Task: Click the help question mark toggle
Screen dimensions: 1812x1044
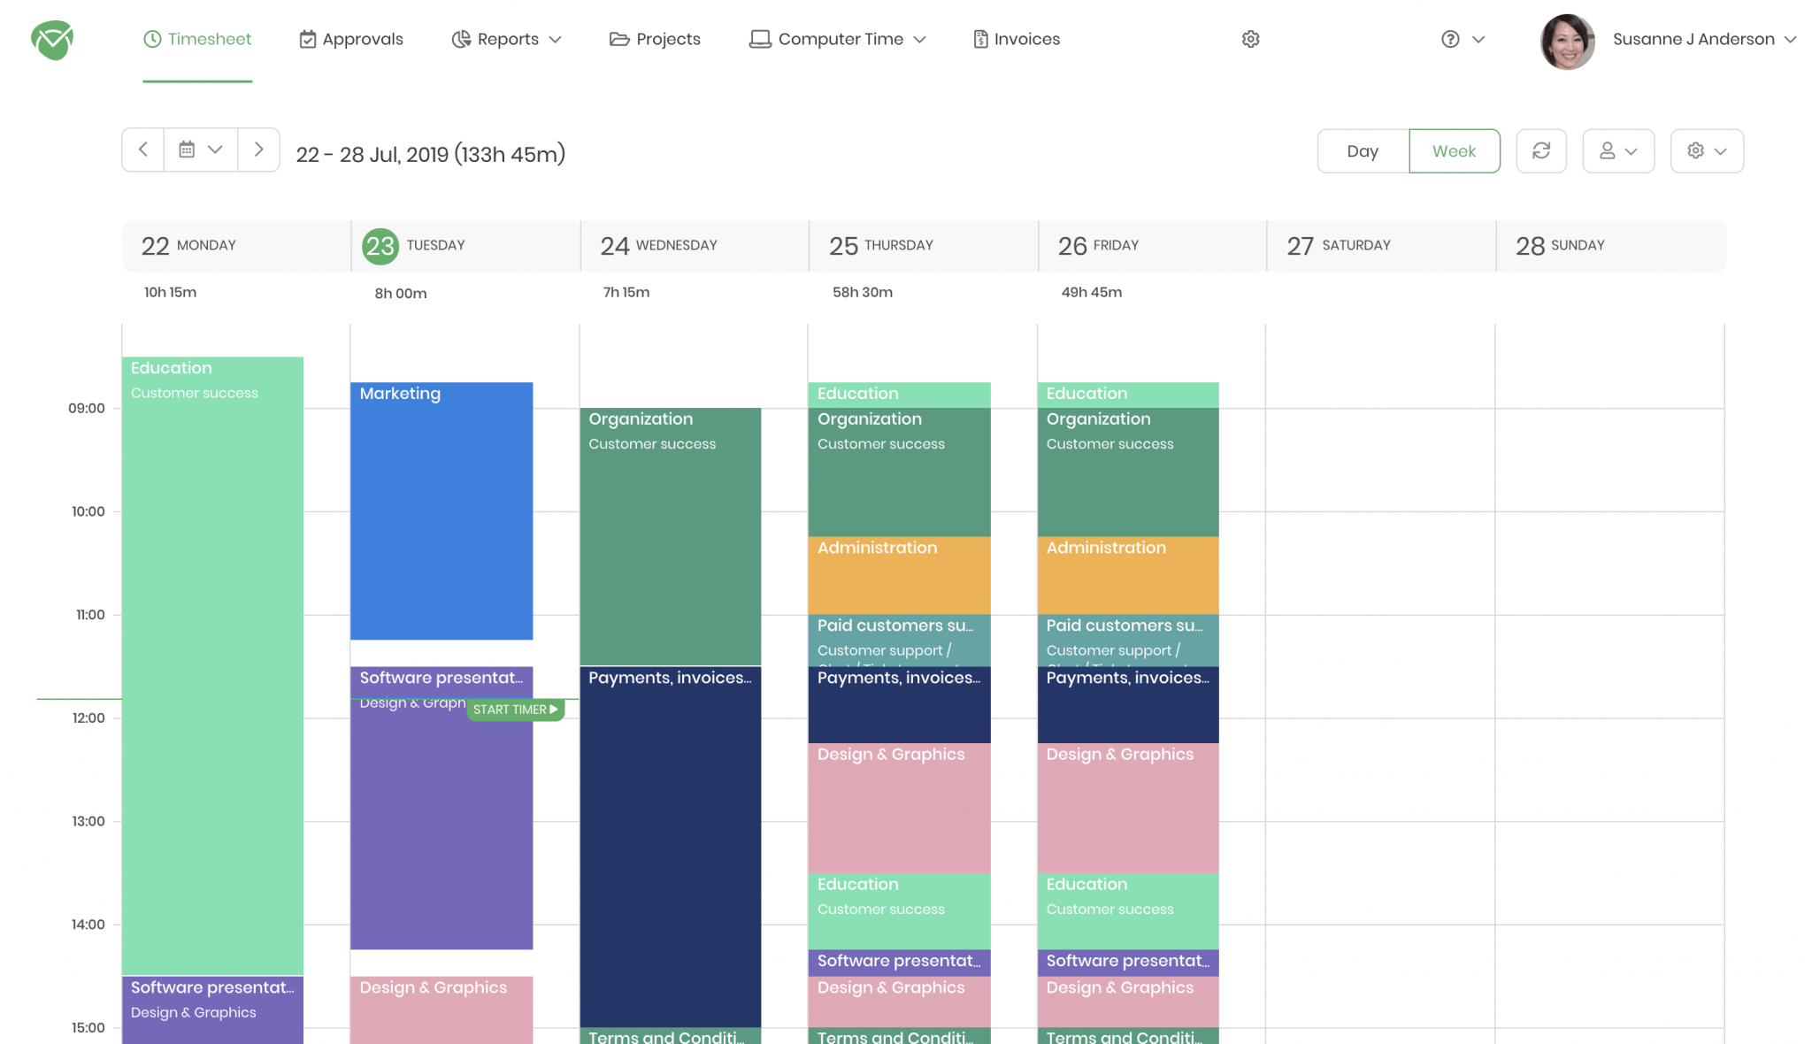Action: click(1462, 39)
